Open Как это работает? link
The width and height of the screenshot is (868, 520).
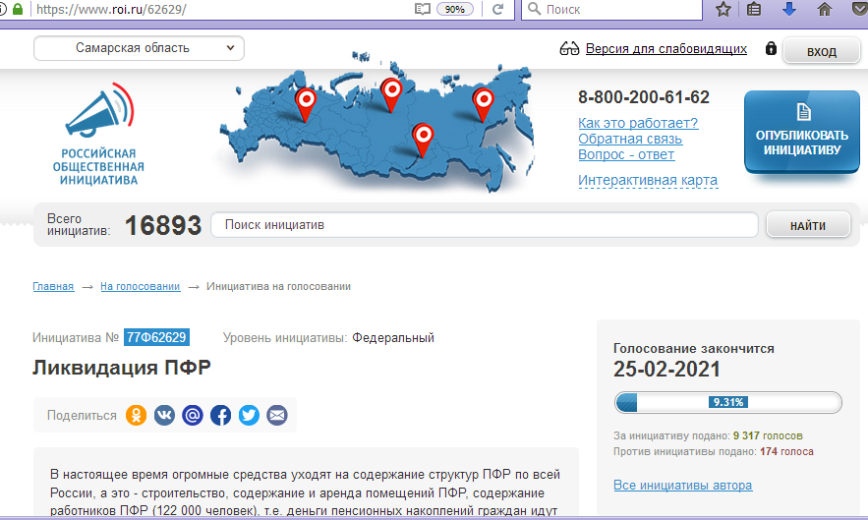(x=638, y=123)
